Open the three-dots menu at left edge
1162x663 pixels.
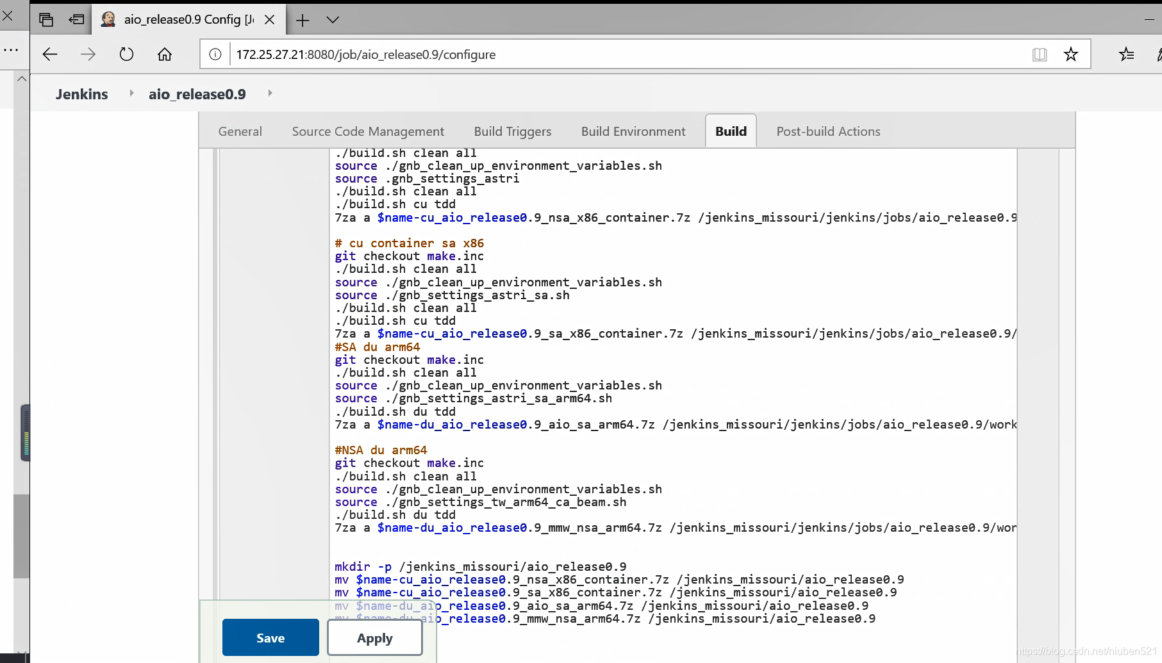point(11,50)
